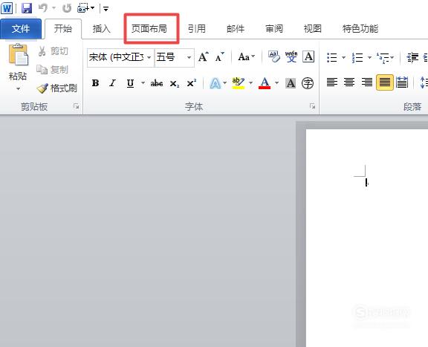
Task: Click the 剪切 scissors button
Action: pos(53,51)
